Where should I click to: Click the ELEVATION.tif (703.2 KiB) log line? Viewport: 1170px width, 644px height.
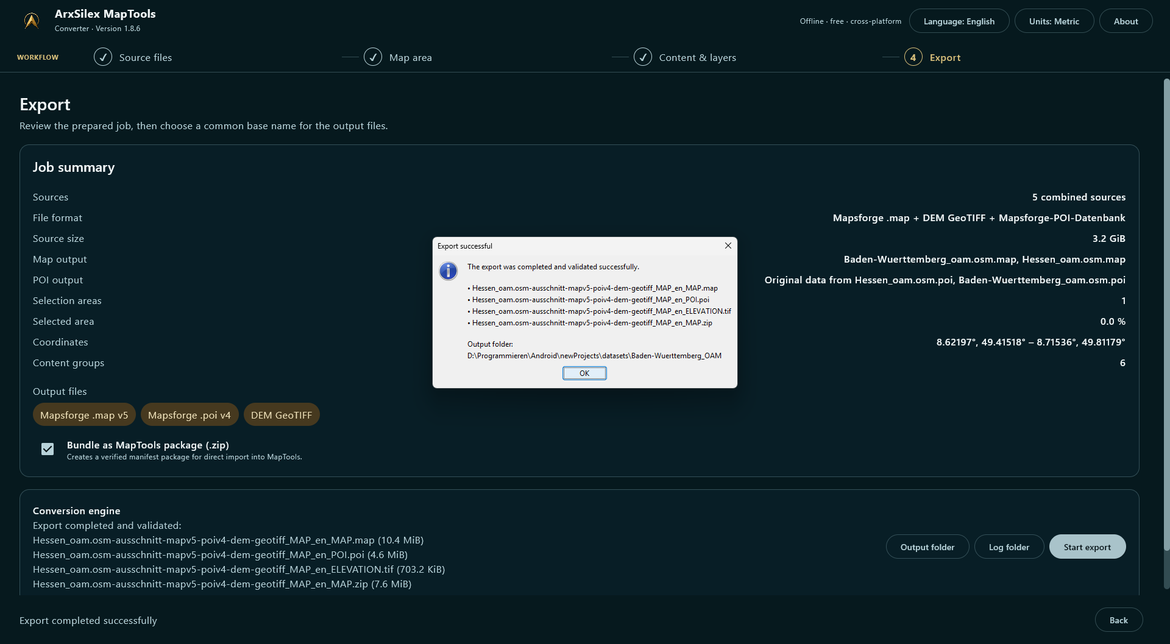click(239, 570)
